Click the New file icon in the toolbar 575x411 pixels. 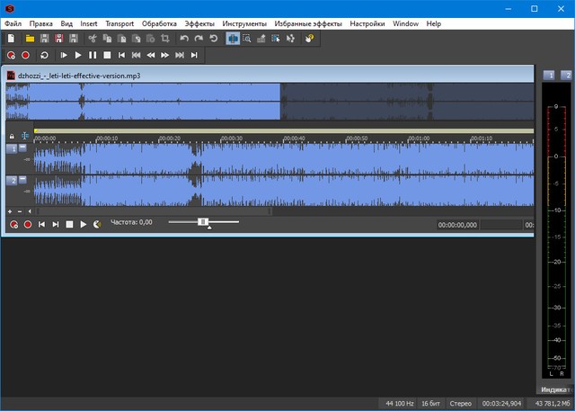pyautogui.click(x=11, y=39)
